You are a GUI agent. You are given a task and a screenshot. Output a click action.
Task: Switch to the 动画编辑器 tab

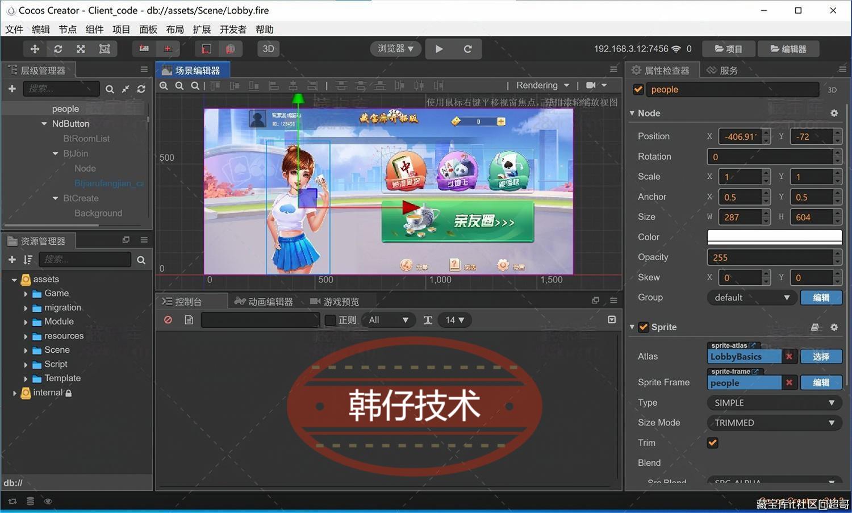(x=264, y=302)
